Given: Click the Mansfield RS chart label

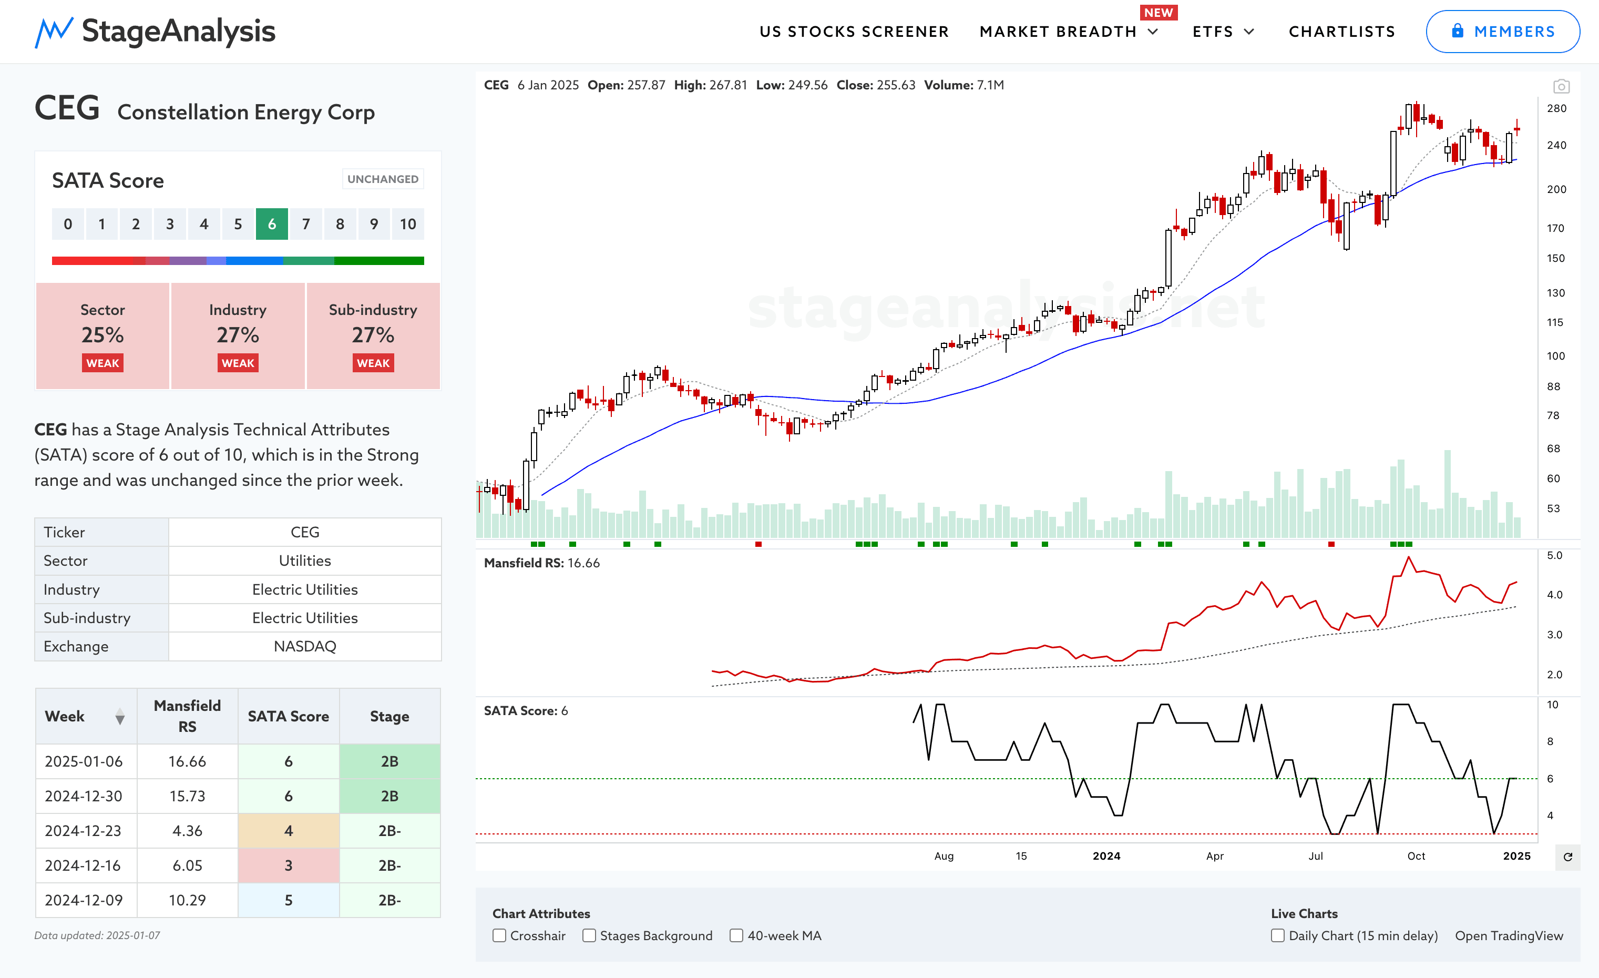Looking at the screenshot, I should [x=542, y=563].
